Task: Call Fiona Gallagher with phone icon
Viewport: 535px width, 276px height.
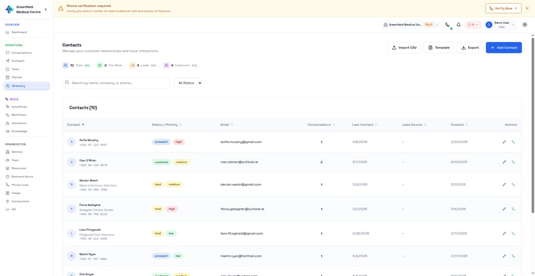Action: [x=513, y=209]
